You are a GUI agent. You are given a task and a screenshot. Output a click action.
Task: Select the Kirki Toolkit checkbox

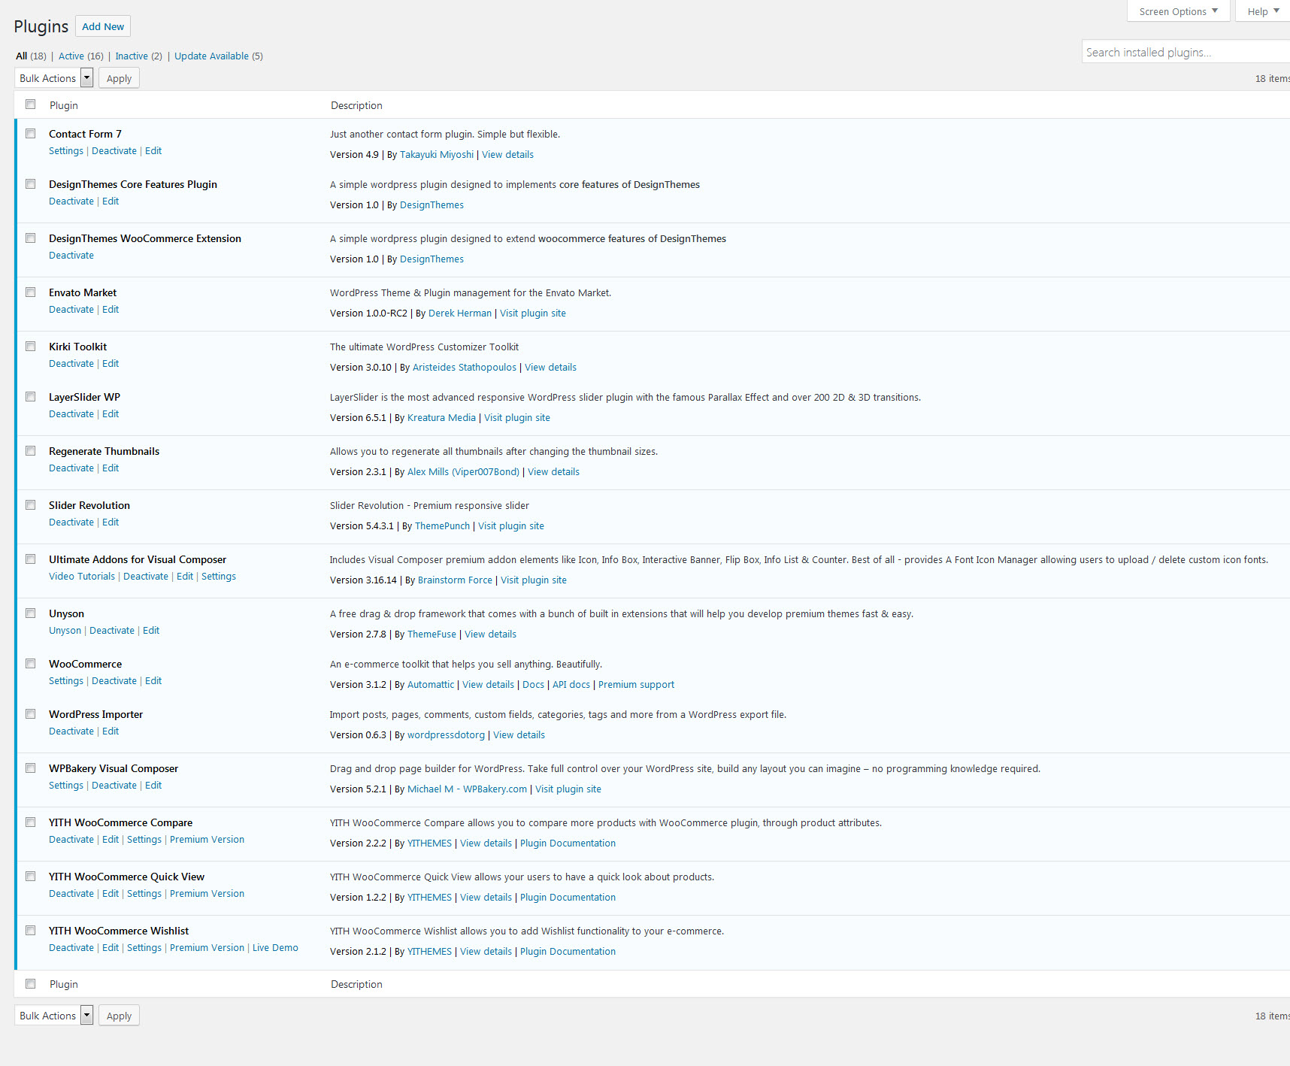(31, 347)
